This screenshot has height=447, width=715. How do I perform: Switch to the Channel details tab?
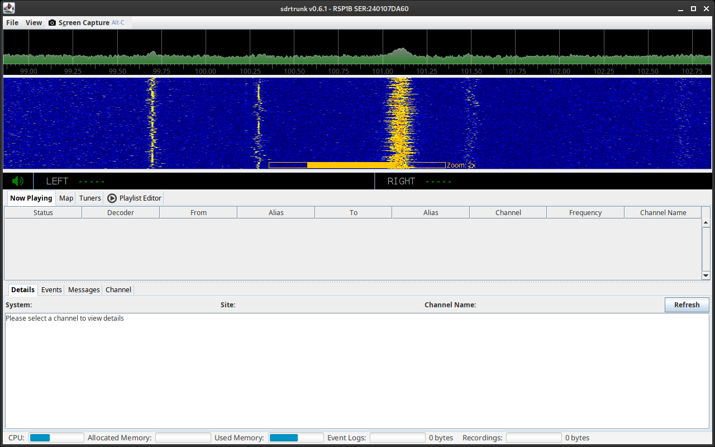click(118, 290)
